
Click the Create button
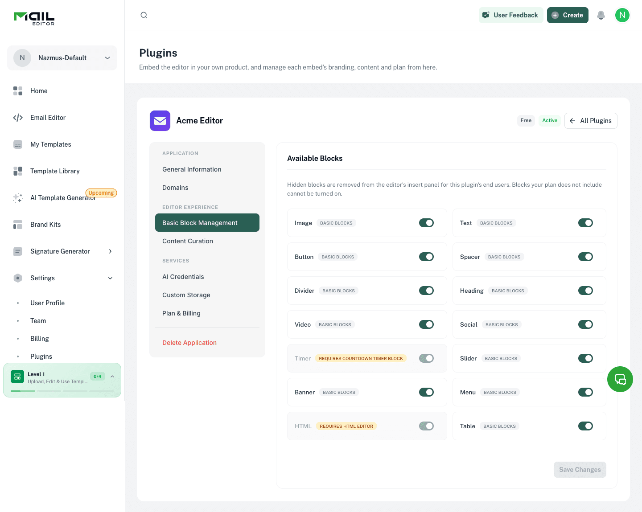click(x=568, y=15)
